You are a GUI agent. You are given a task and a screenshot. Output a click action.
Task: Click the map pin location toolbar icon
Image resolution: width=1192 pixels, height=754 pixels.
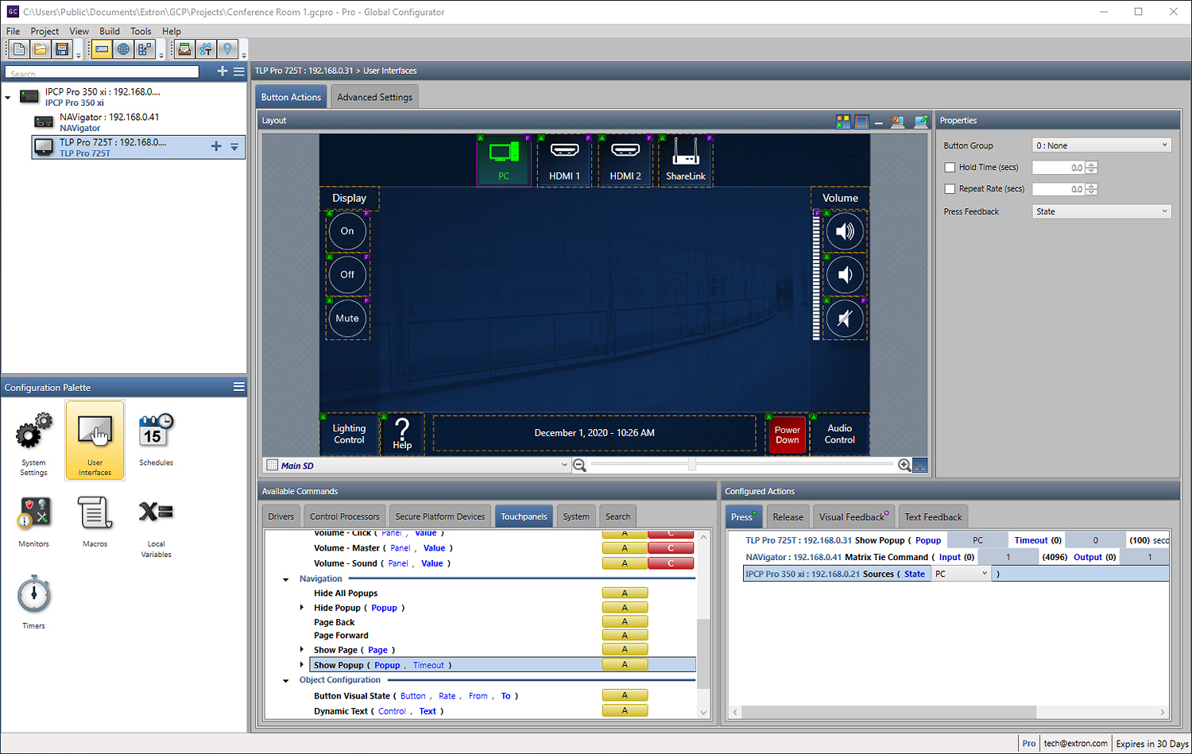click(x=228, y=49)
